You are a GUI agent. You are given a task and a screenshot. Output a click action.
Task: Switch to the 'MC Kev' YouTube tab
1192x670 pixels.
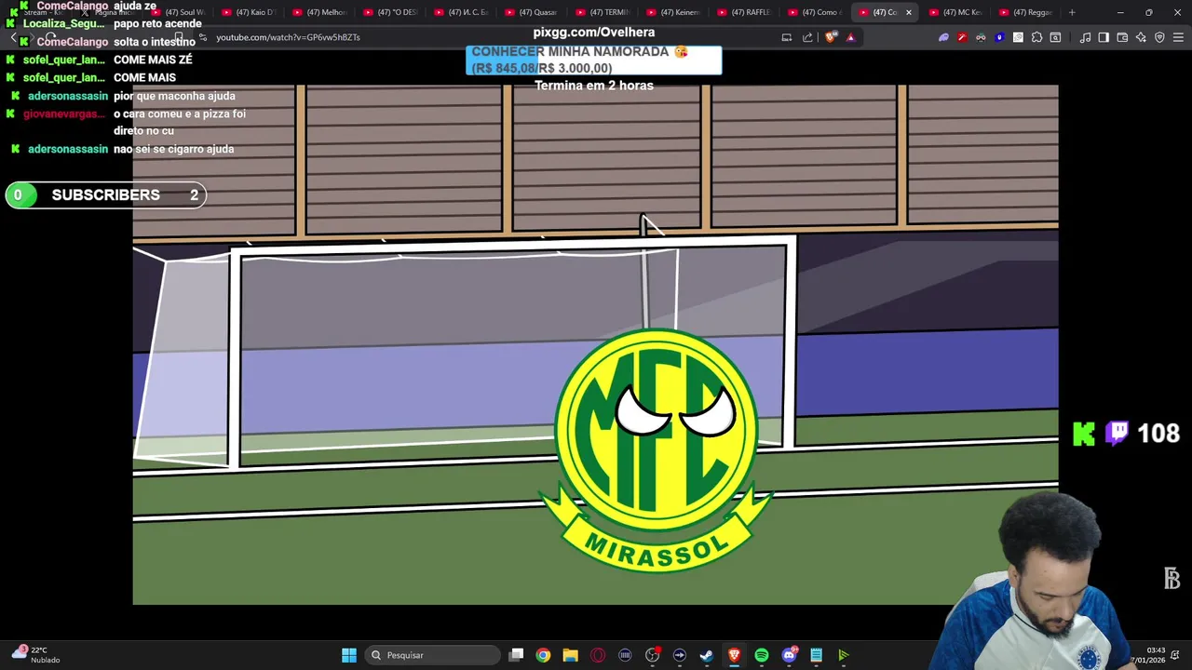(x=955, y=12)
